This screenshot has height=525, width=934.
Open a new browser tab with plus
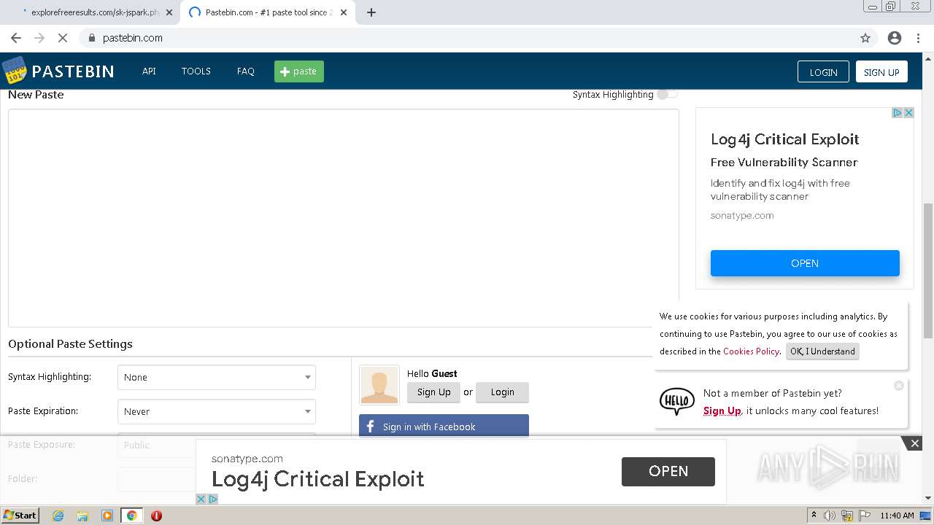371,12
